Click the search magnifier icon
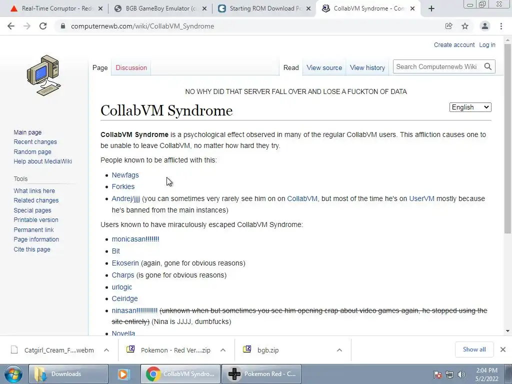This screenshot has width=512, height=384. point(488,66)
